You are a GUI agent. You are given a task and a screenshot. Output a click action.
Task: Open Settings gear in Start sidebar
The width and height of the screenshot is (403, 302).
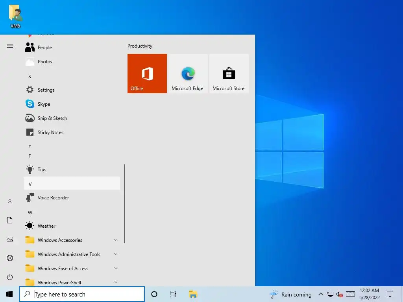pos(10,258)
